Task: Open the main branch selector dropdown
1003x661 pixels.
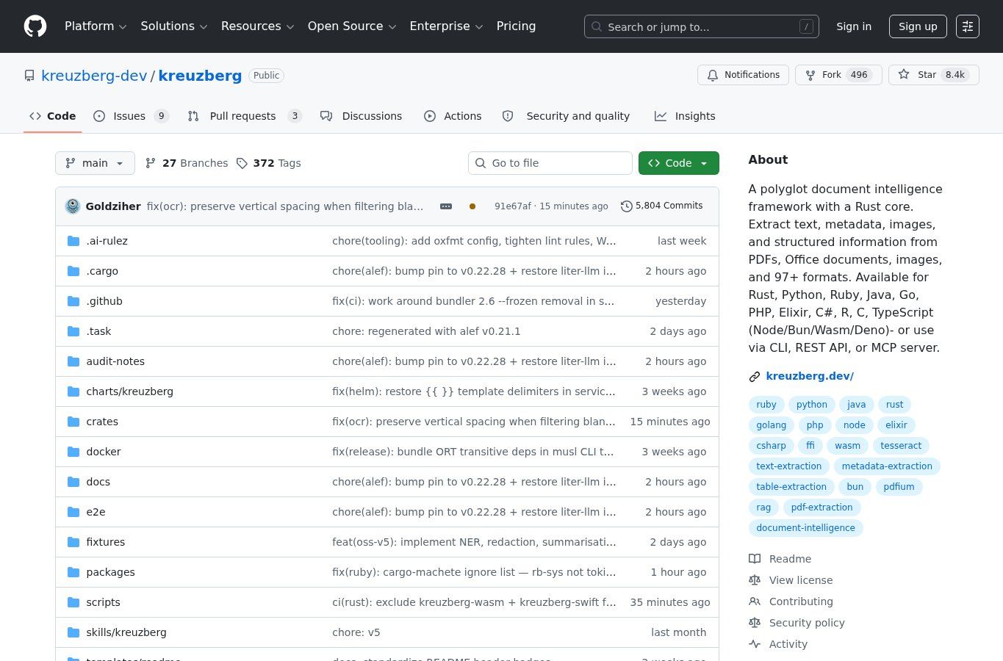Action: click(95, 163)
